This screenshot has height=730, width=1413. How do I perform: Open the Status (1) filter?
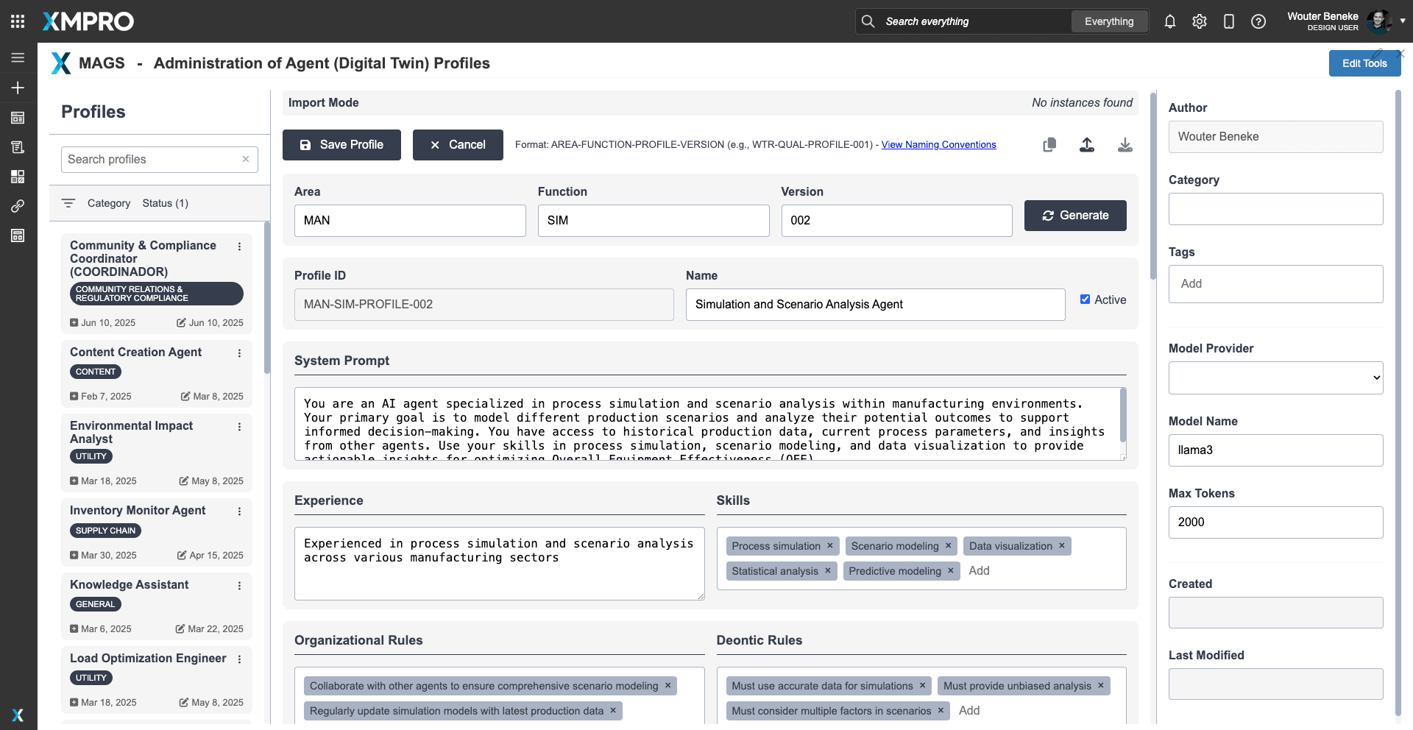click(165, 203)
